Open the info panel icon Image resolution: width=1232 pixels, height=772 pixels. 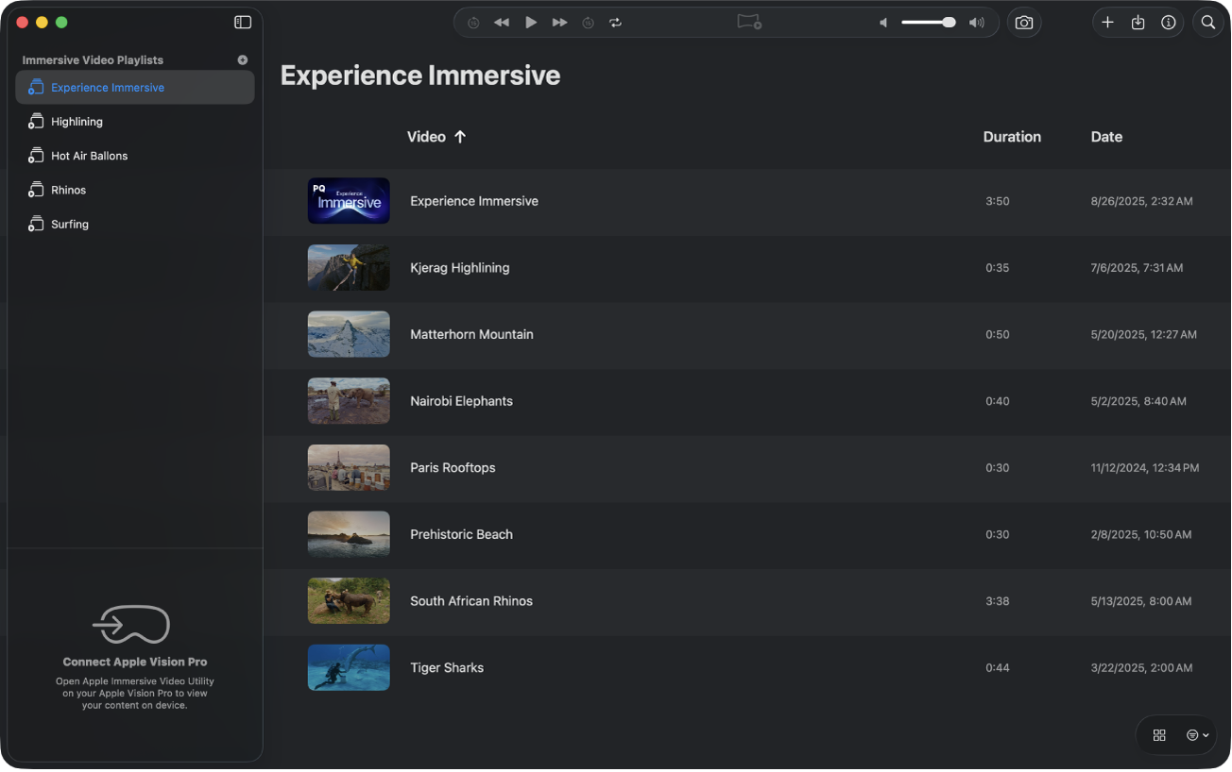(x=1168, y=22)
